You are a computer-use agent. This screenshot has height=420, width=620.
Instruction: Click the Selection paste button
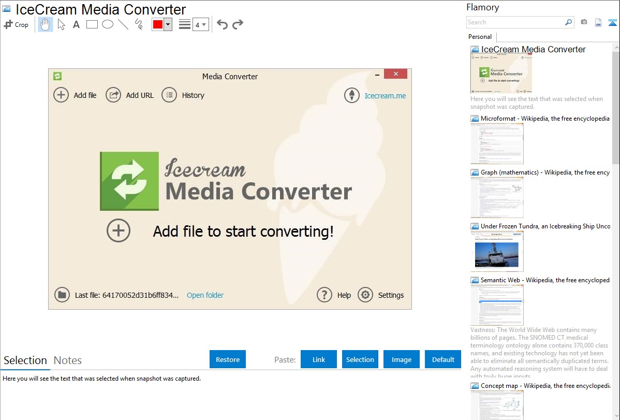[360, 359]
